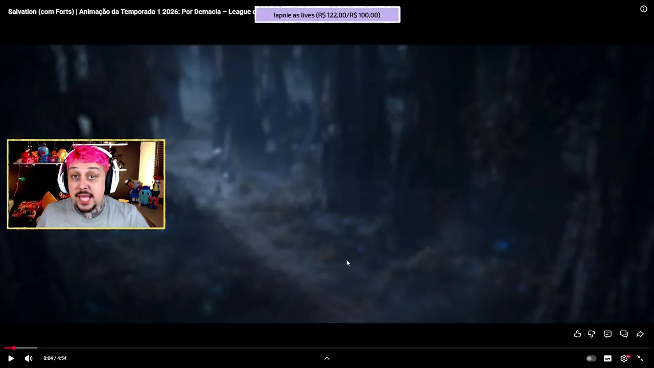Toggle subtitles/closed captions
The height and width of the screenshot is (368, 654).
608,358
